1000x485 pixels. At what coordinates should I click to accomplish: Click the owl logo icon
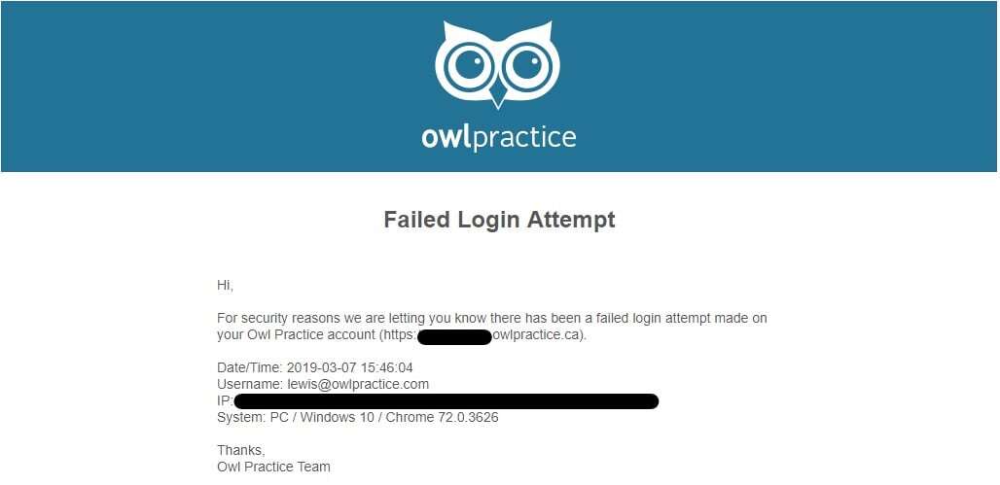pyautogui.click(x=498, y=64)
